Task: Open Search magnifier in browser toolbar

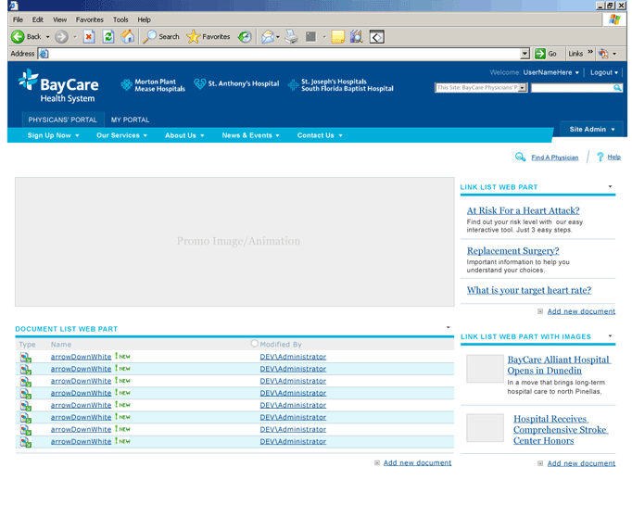Action: (150, 37)
